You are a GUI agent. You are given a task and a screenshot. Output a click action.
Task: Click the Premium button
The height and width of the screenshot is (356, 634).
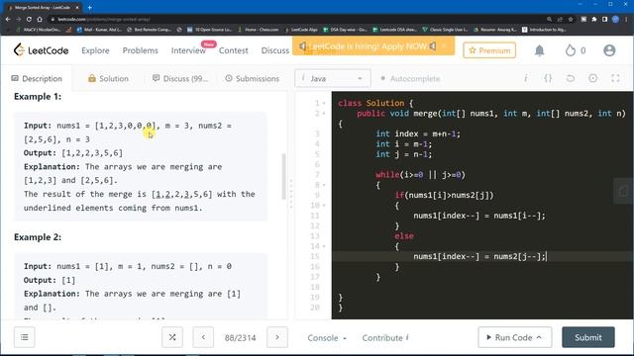click(489, 50)
